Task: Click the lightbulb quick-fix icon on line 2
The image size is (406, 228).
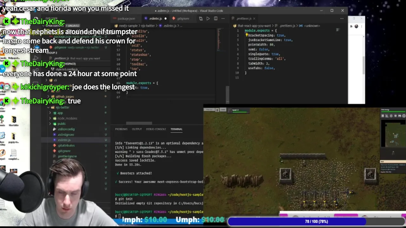Action: 246,35
